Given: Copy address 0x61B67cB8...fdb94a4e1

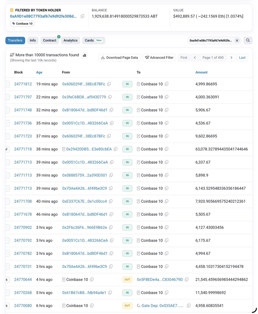Looking at the screenshot, I should 110,293.
